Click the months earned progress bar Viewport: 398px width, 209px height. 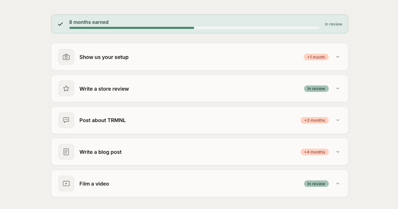[194, 28]
